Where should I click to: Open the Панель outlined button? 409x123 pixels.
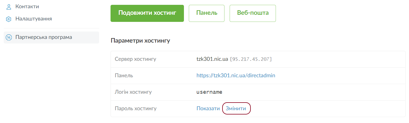tap(206, 13)
